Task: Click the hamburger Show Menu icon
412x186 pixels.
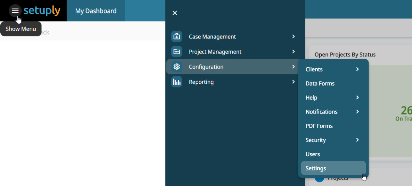Action: pos(15,11)
